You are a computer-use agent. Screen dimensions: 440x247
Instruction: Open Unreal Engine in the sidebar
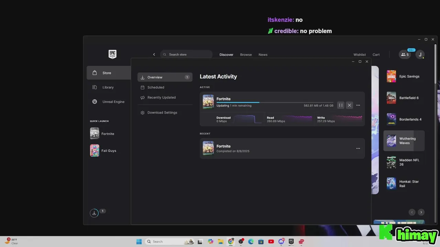point(109,102)
